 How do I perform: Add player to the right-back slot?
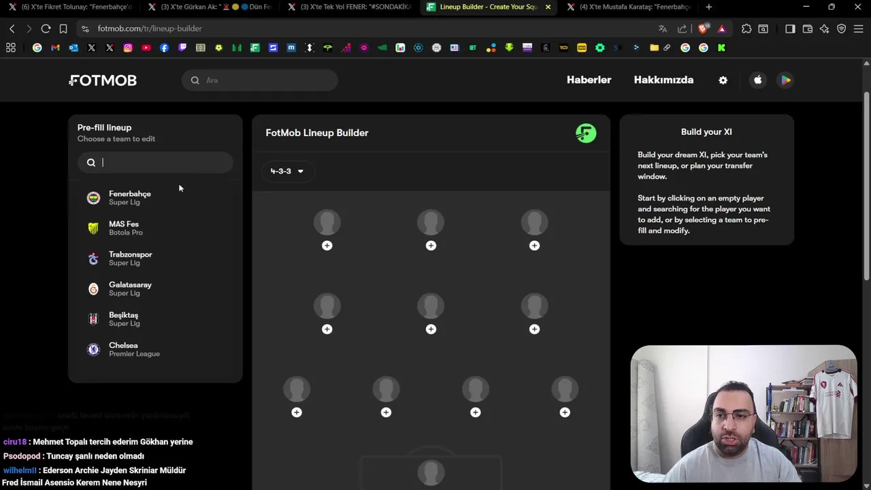[x=565, y=412]
